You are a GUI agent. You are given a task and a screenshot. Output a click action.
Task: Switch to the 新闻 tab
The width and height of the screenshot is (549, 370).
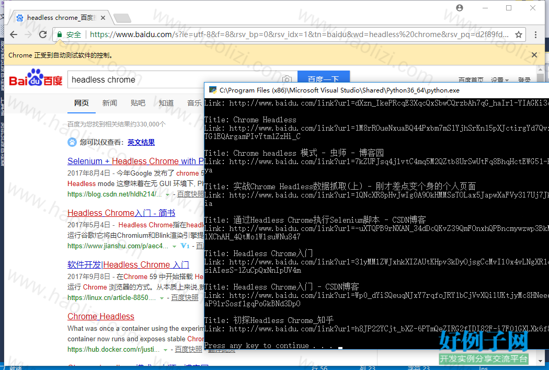pyautogui.click(x=110, y=103)
